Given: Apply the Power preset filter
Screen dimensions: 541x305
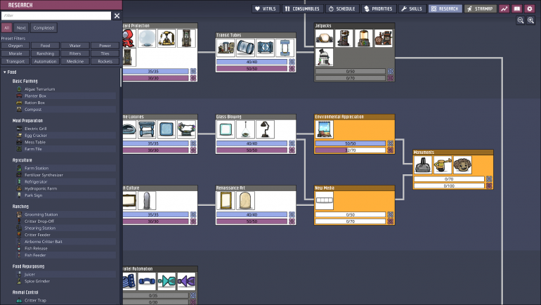Looking at the screenshot, I should [x=105, y=46].
